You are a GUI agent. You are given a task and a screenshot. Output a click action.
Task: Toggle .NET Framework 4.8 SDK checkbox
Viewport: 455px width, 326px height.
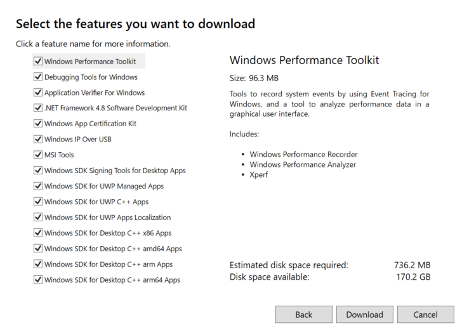point(38,108)
